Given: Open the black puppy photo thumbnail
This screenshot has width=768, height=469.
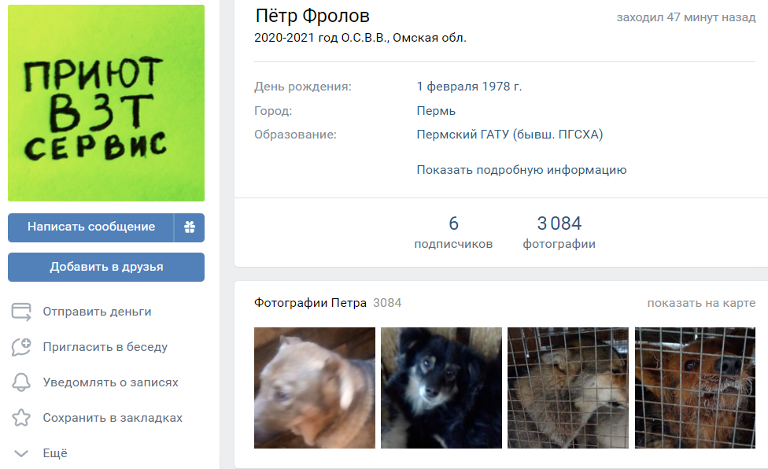Looking at the screenshot, I should (441, 388).
